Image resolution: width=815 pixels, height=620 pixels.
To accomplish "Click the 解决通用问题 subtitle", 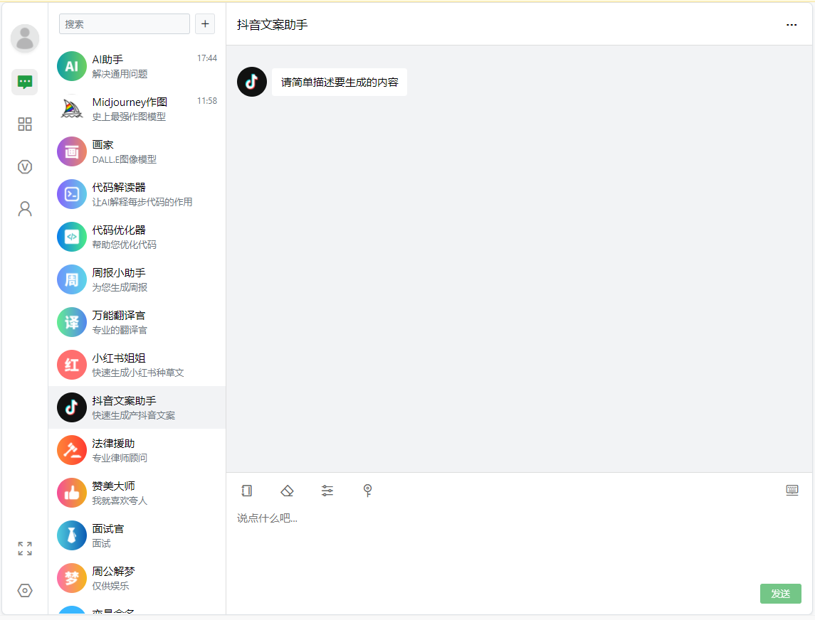I will click(x=120, y=74).
